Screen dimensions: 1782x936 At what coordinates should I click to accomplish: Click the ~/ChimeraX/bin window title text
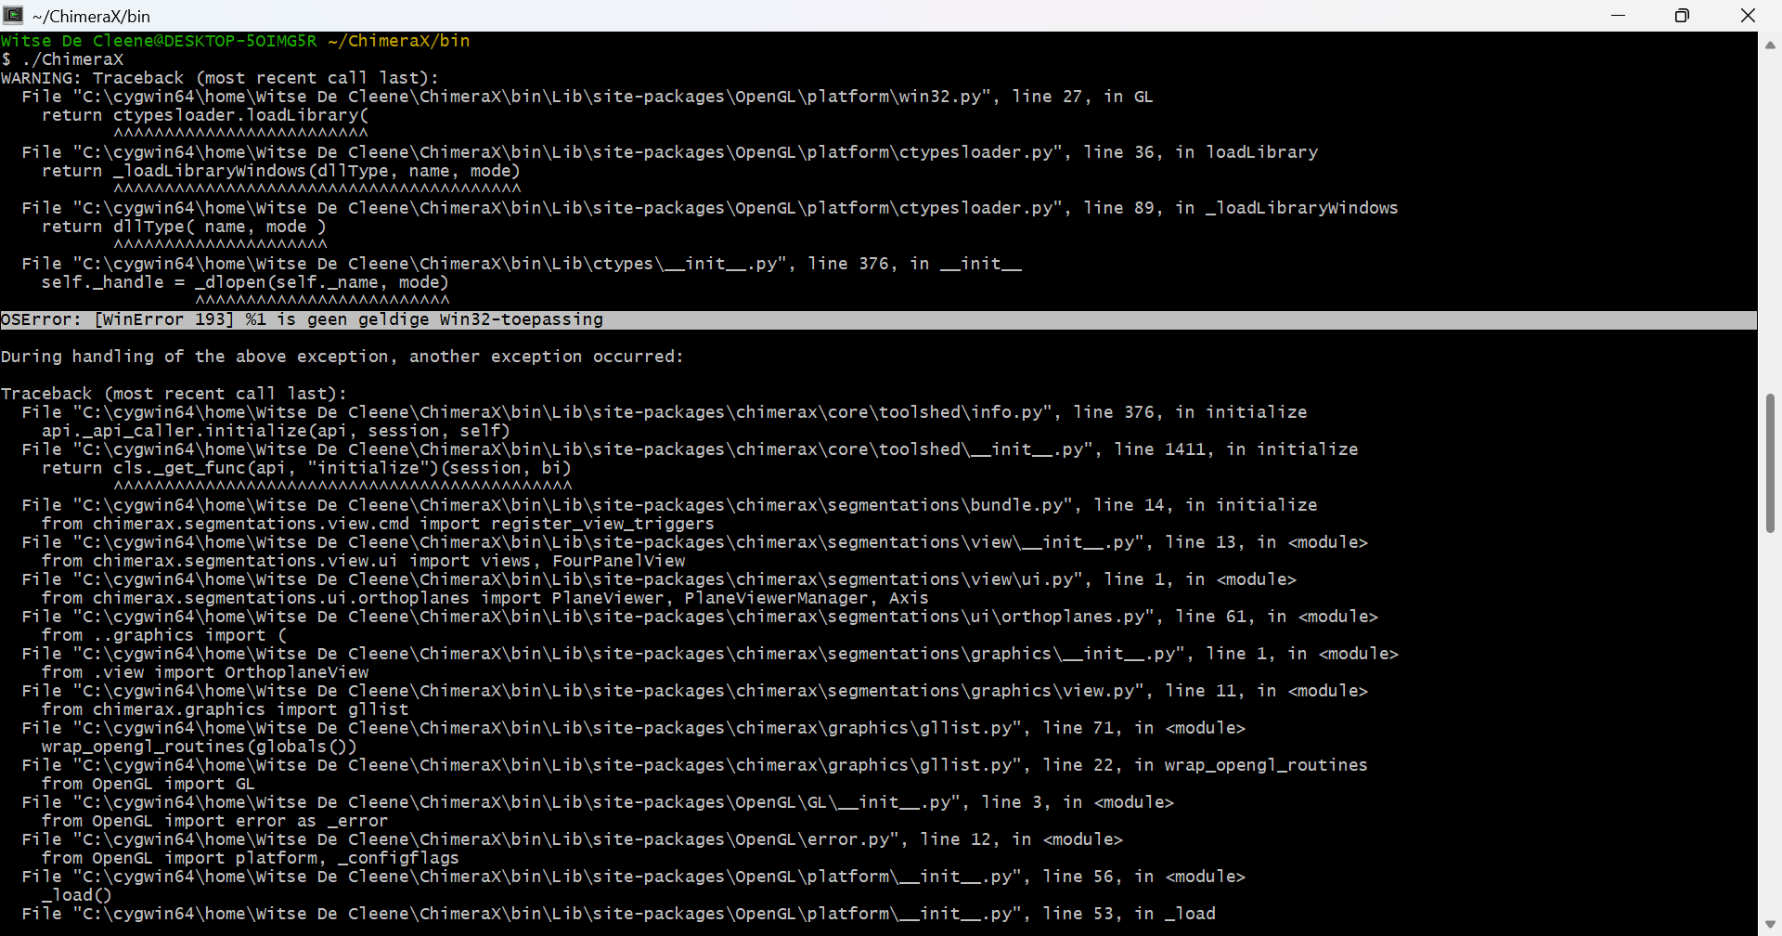click(91, 16)
